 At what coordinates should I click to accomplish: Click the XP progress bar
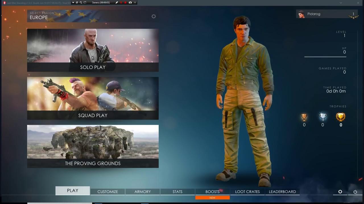point(325,57)
